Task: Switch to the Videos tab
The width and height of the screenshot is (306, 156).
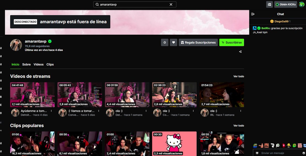Action: 39,64
